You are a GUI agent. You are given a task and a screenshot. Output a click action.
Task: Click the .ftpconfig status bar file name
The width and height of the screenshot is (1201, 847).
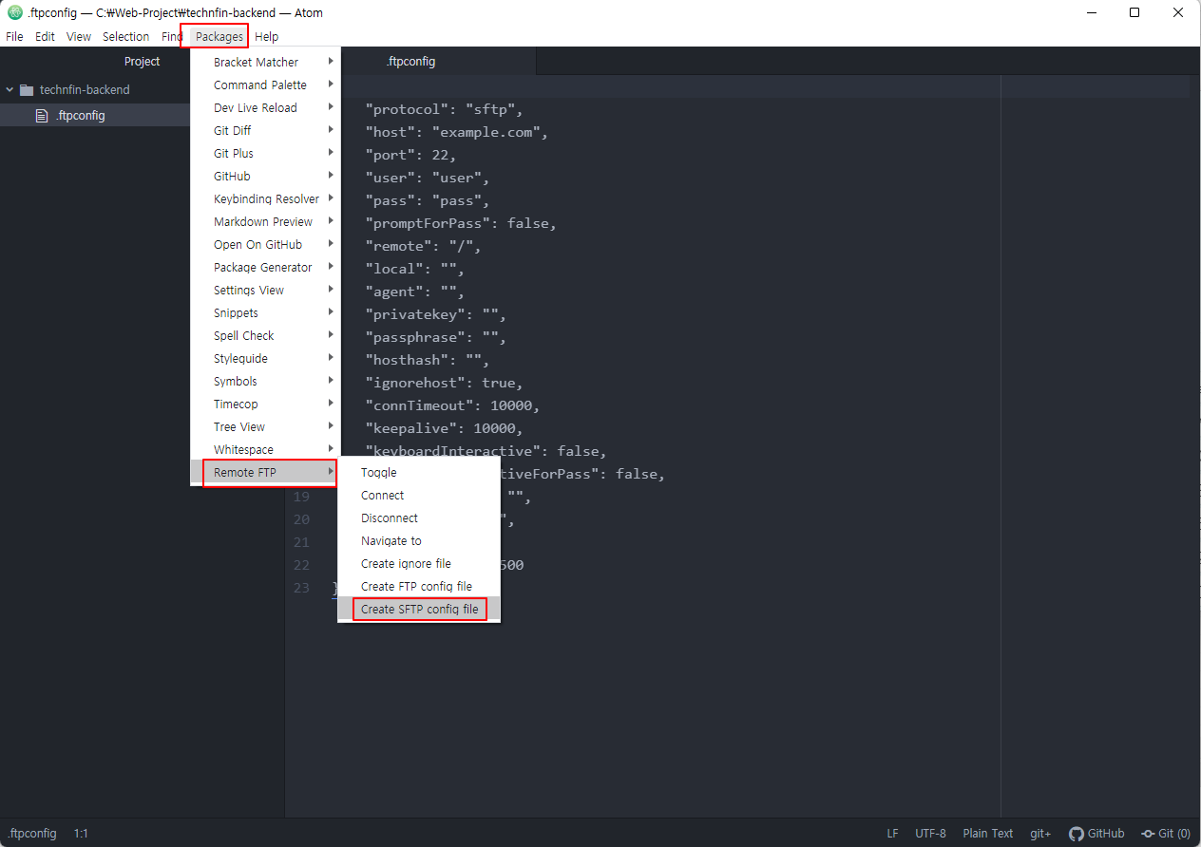pyautogui.click(x=32, y=833)
